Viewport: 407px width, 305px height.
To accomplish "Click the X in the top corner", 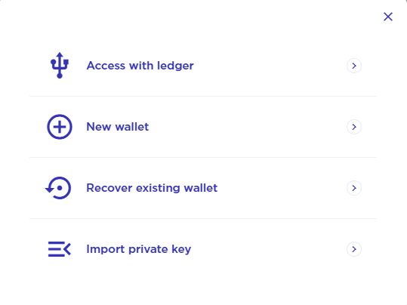I will tap(388, 17).
